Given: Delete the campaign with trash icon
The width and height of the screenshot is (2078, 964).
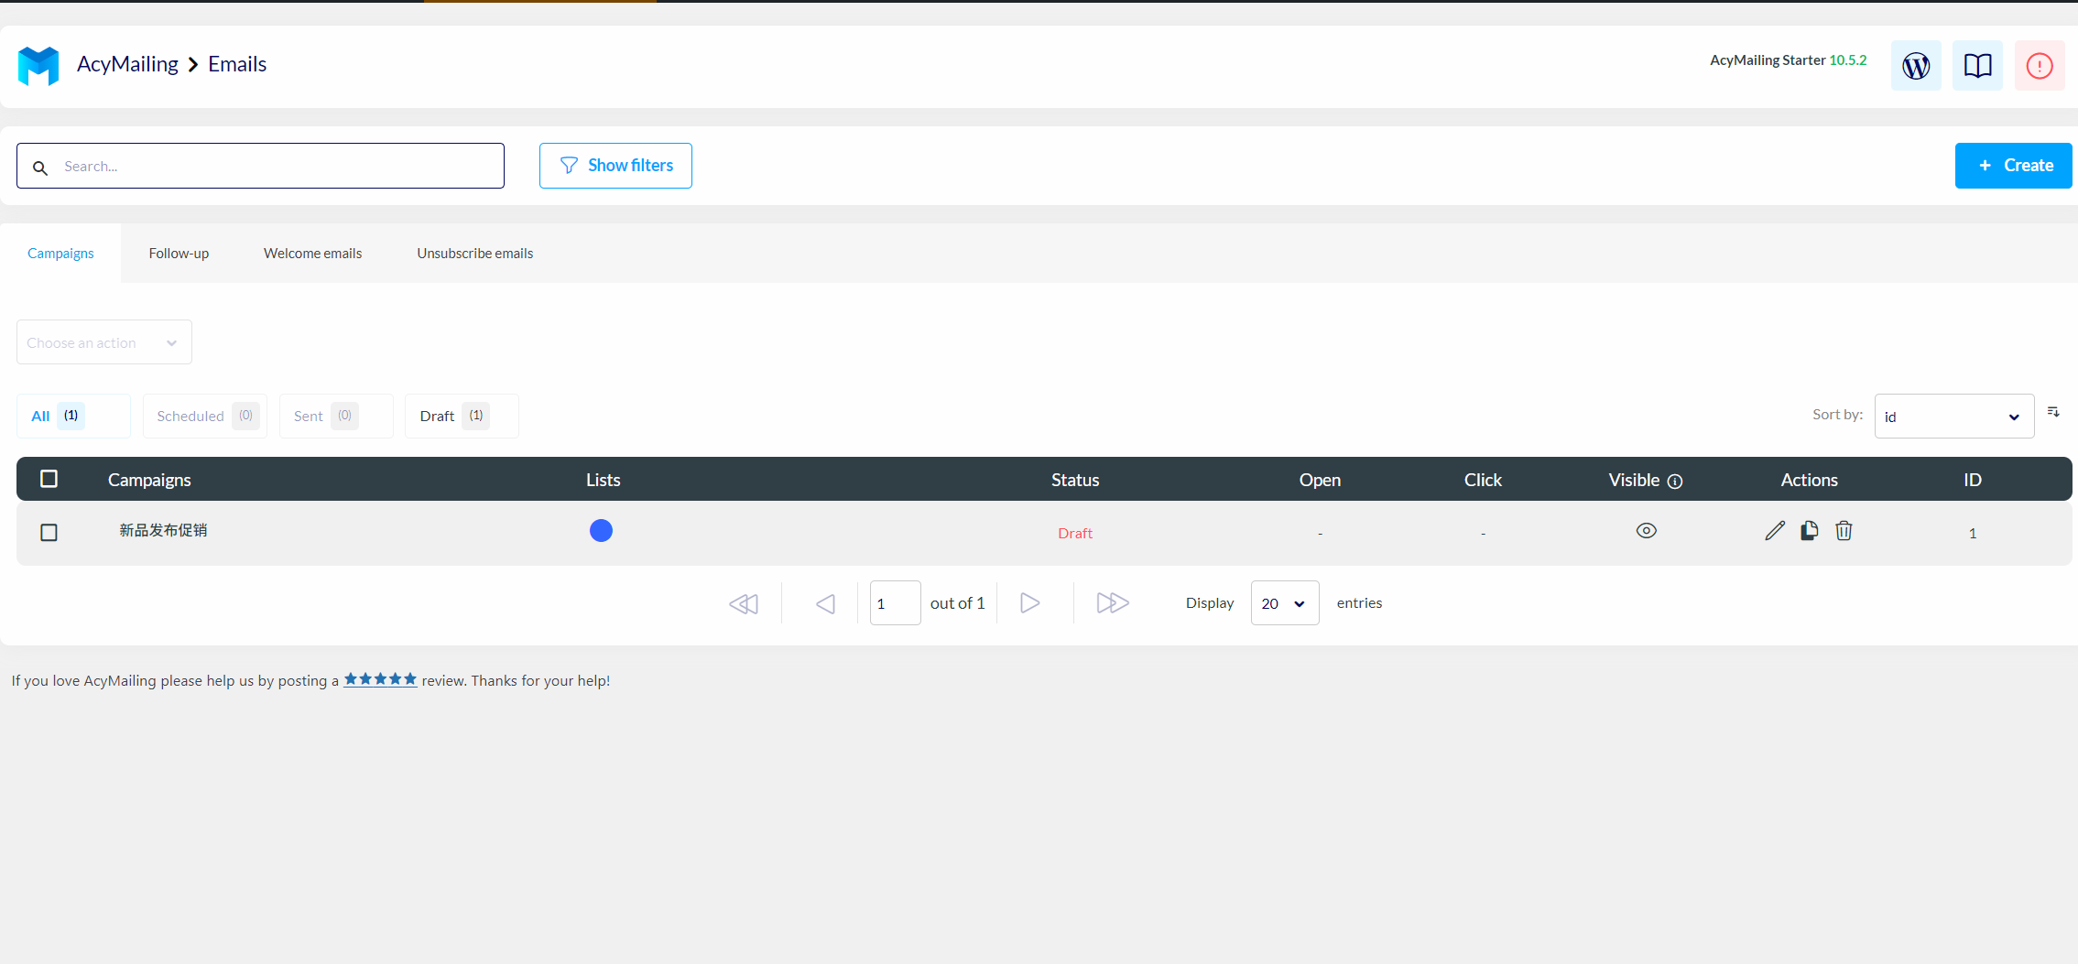Looking at the screenshot, I should point(1844,531).
